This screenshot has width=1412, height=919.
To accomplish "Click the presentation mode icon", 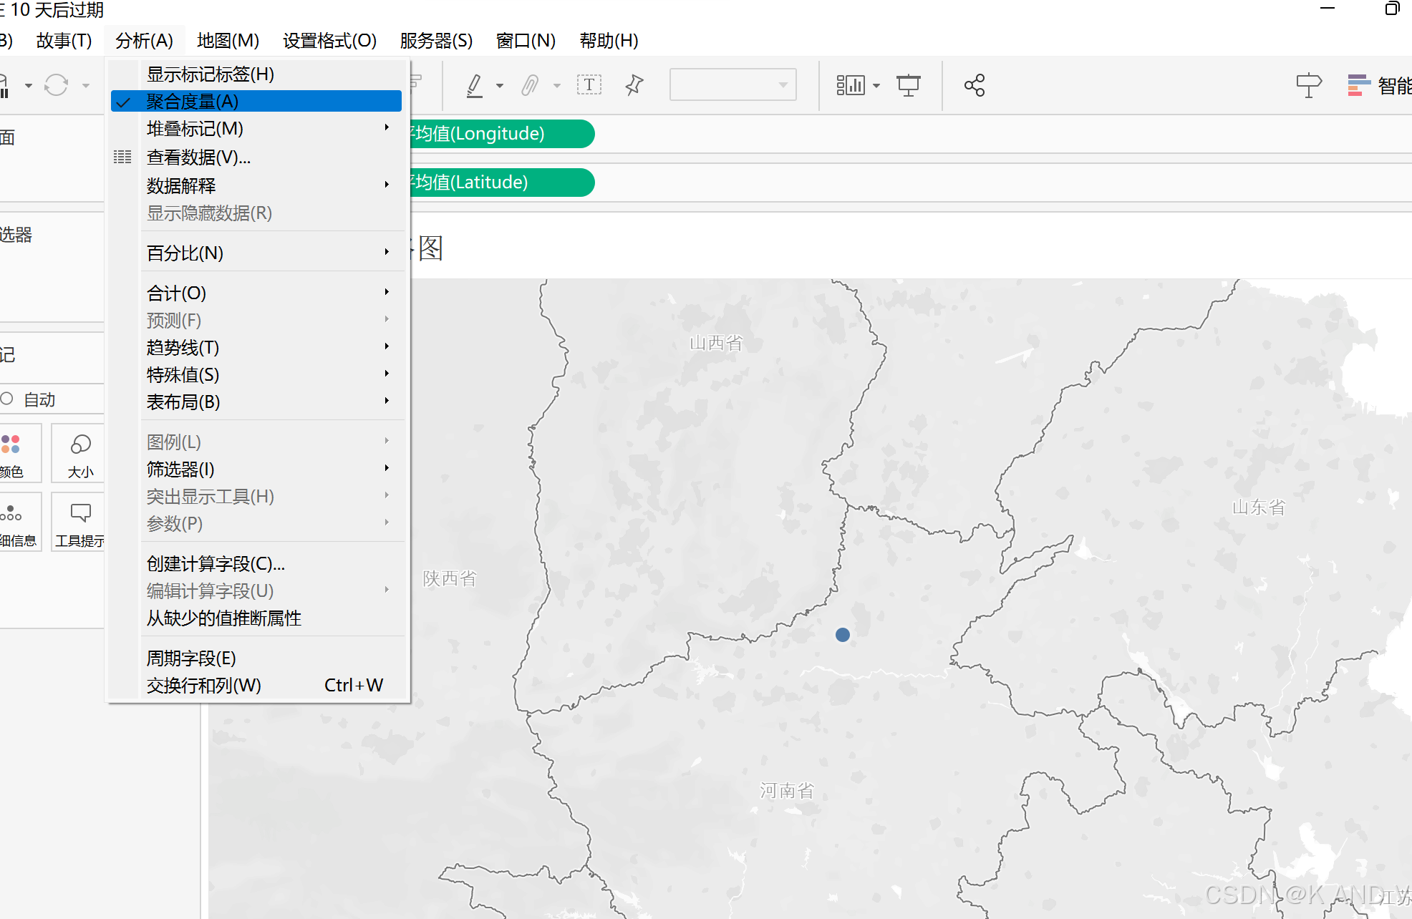I will click(909, 85).
